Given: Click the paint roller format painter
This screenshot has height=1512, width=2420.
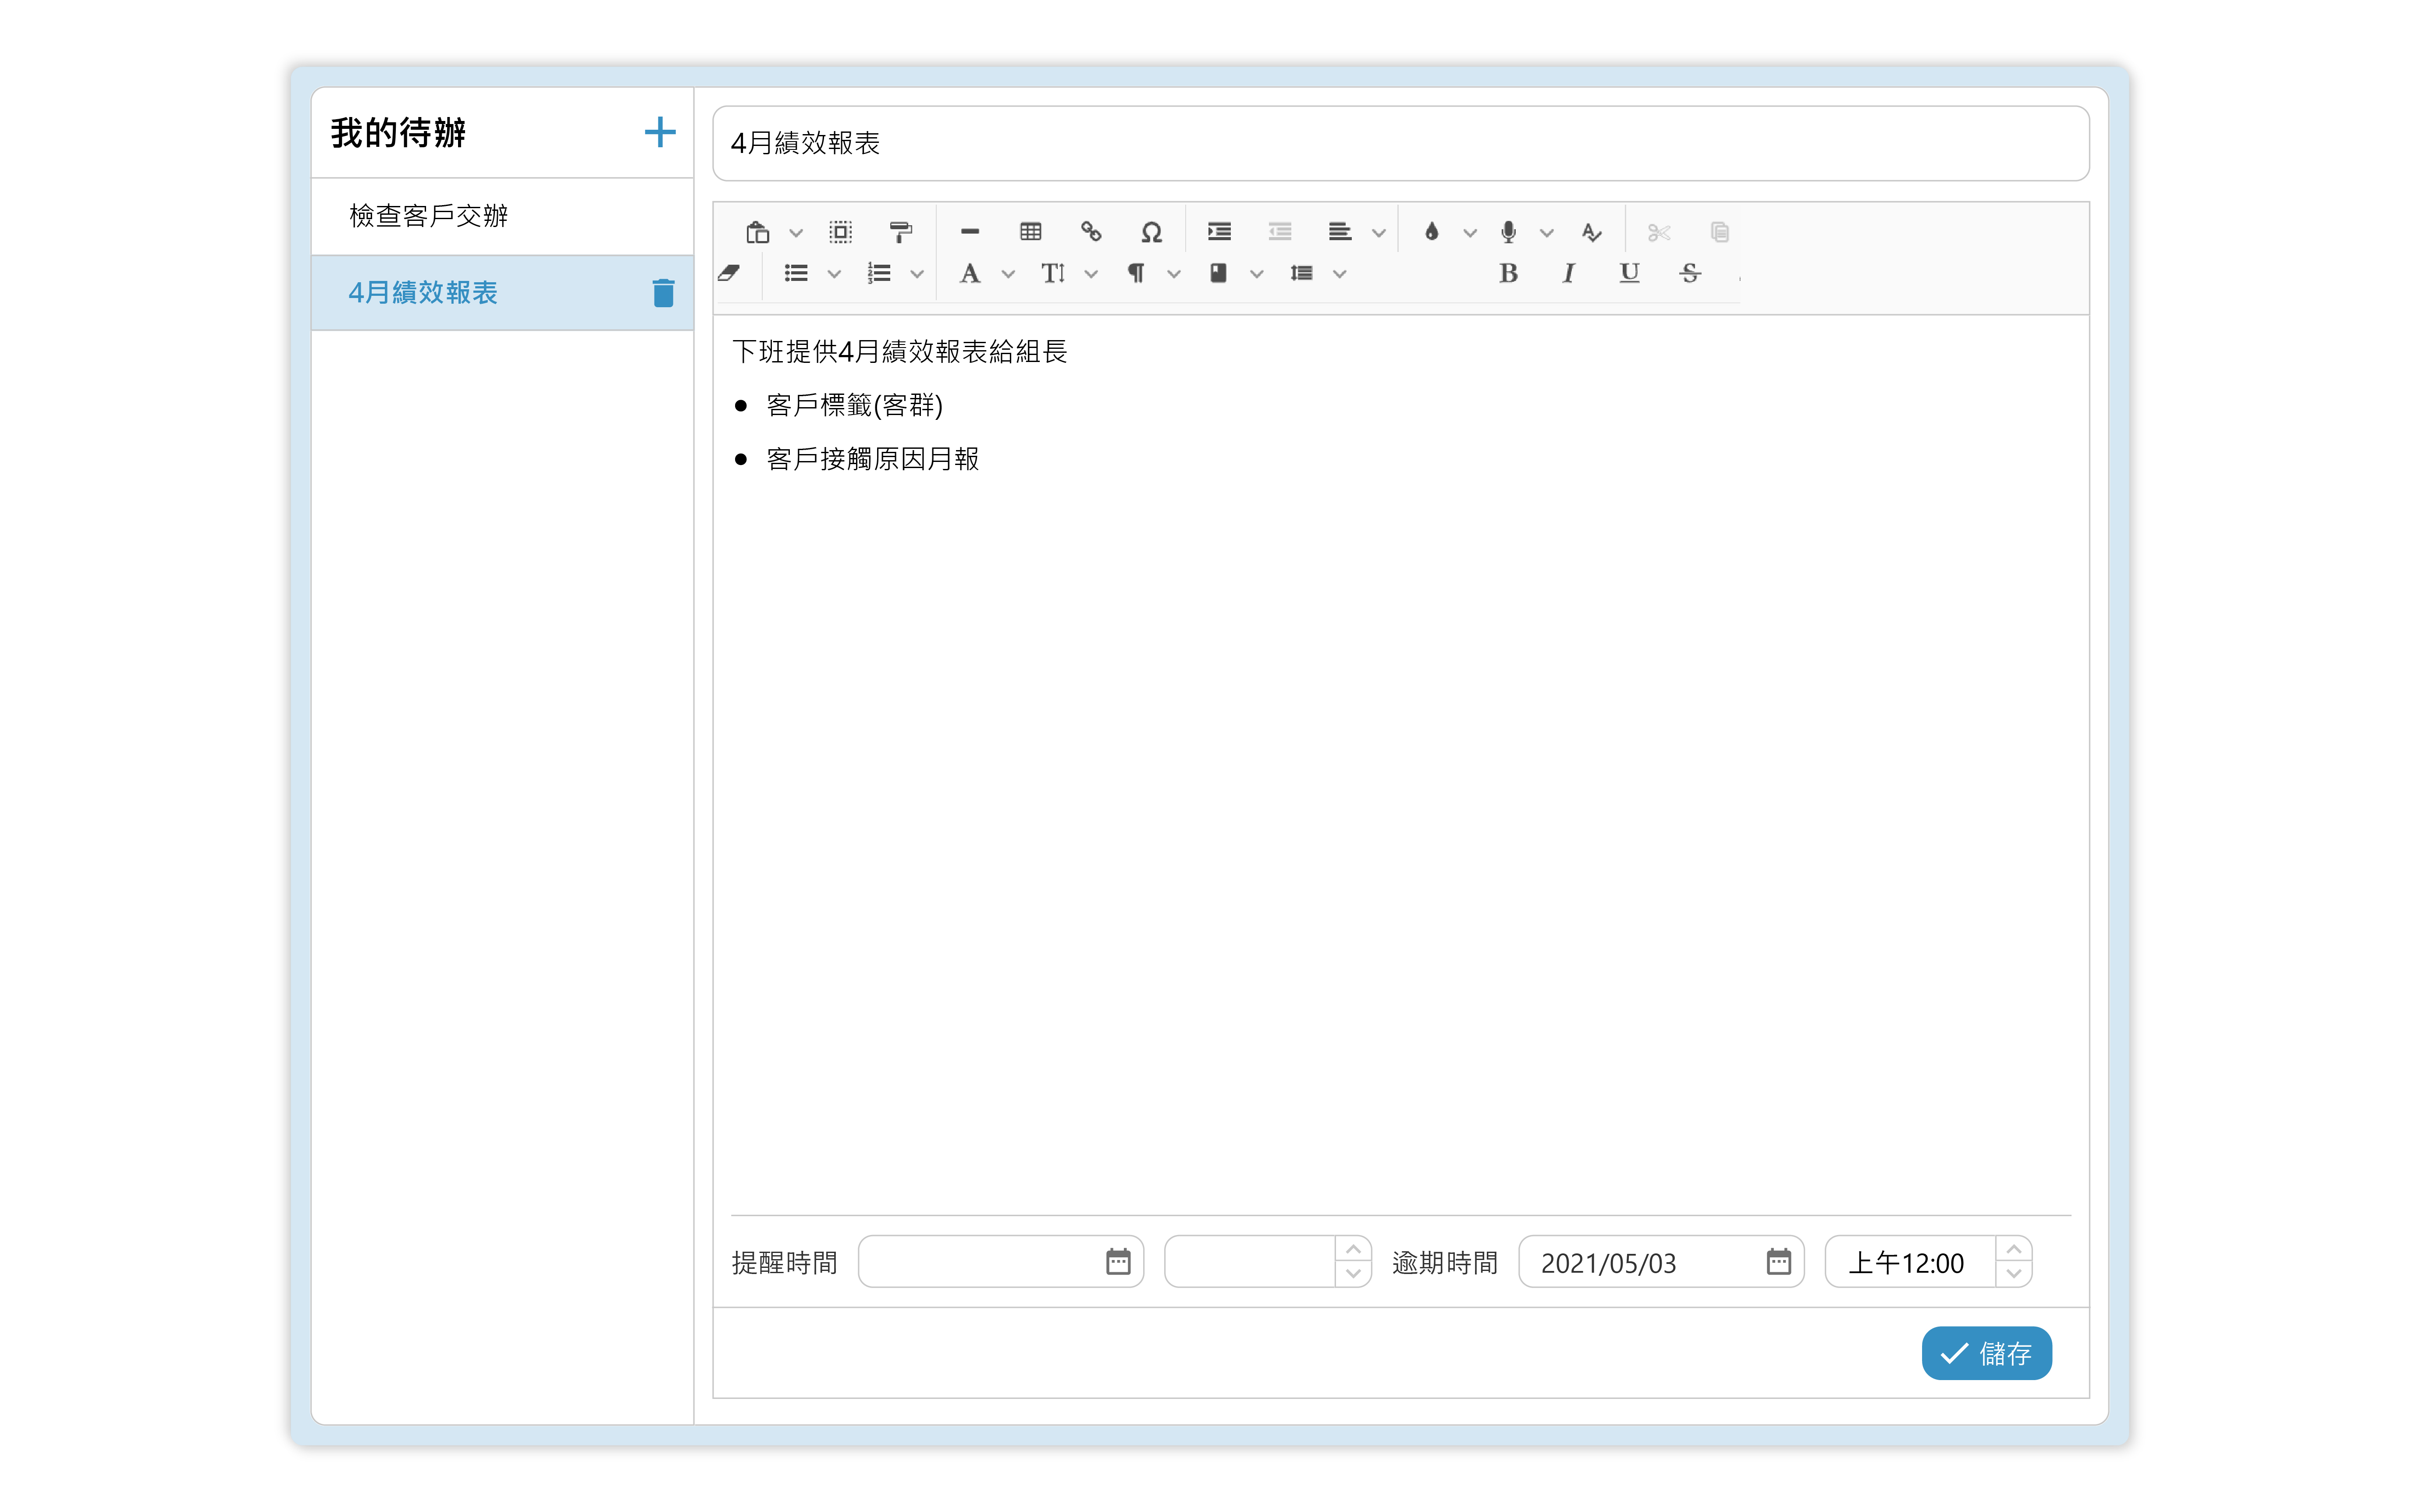Looking at the screenshot, I should click(x=900, y=232).
